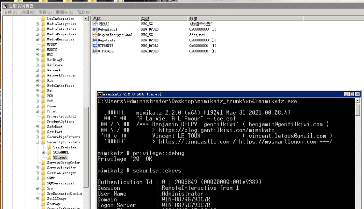This screenshot has width=364, height=209.
Task: Collapse the SecurityProviders tree node
Action: click(37, 142)
